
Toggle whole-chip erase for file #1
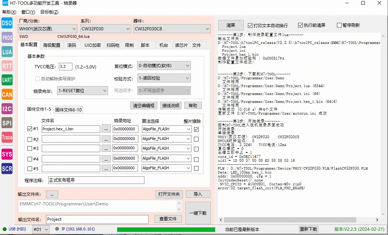(196, 129)
